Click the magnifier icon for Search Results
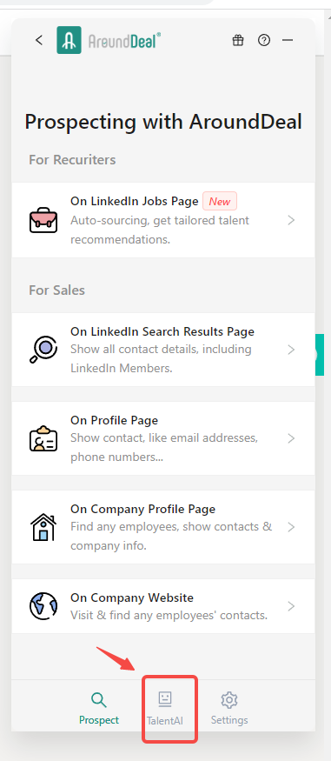This screenshot has height=761, width=331. tap(43, 350)
